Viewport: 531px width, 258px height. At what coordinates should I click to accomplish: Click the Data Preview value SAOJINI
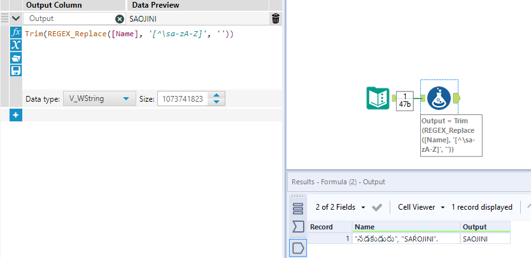[x=143, y=19]
